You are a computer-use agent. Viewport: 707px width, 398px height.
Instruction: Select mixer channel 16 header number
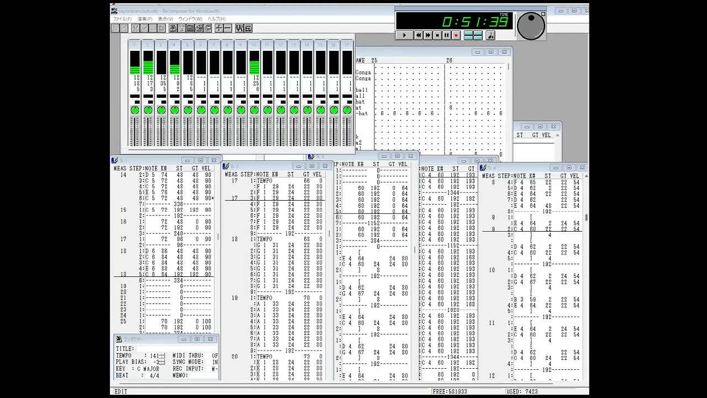334,45
